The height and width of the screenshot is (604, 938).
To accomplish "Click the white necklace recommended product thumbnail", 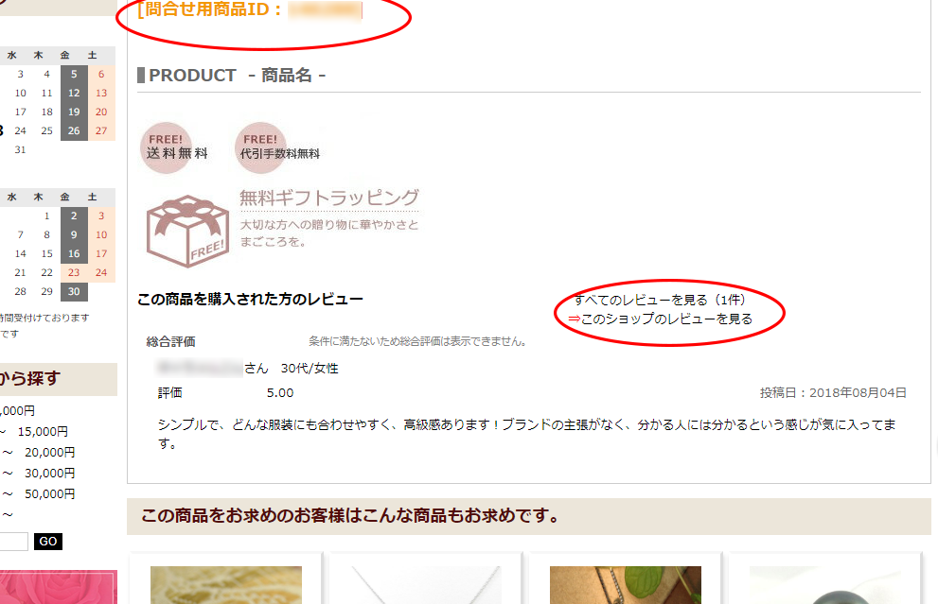I will (425, 585).
